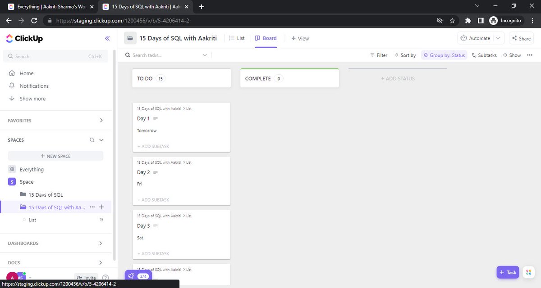The height and width of the screenshot is (288, 541).
Task: Reload the page
Action: (34, 20)
